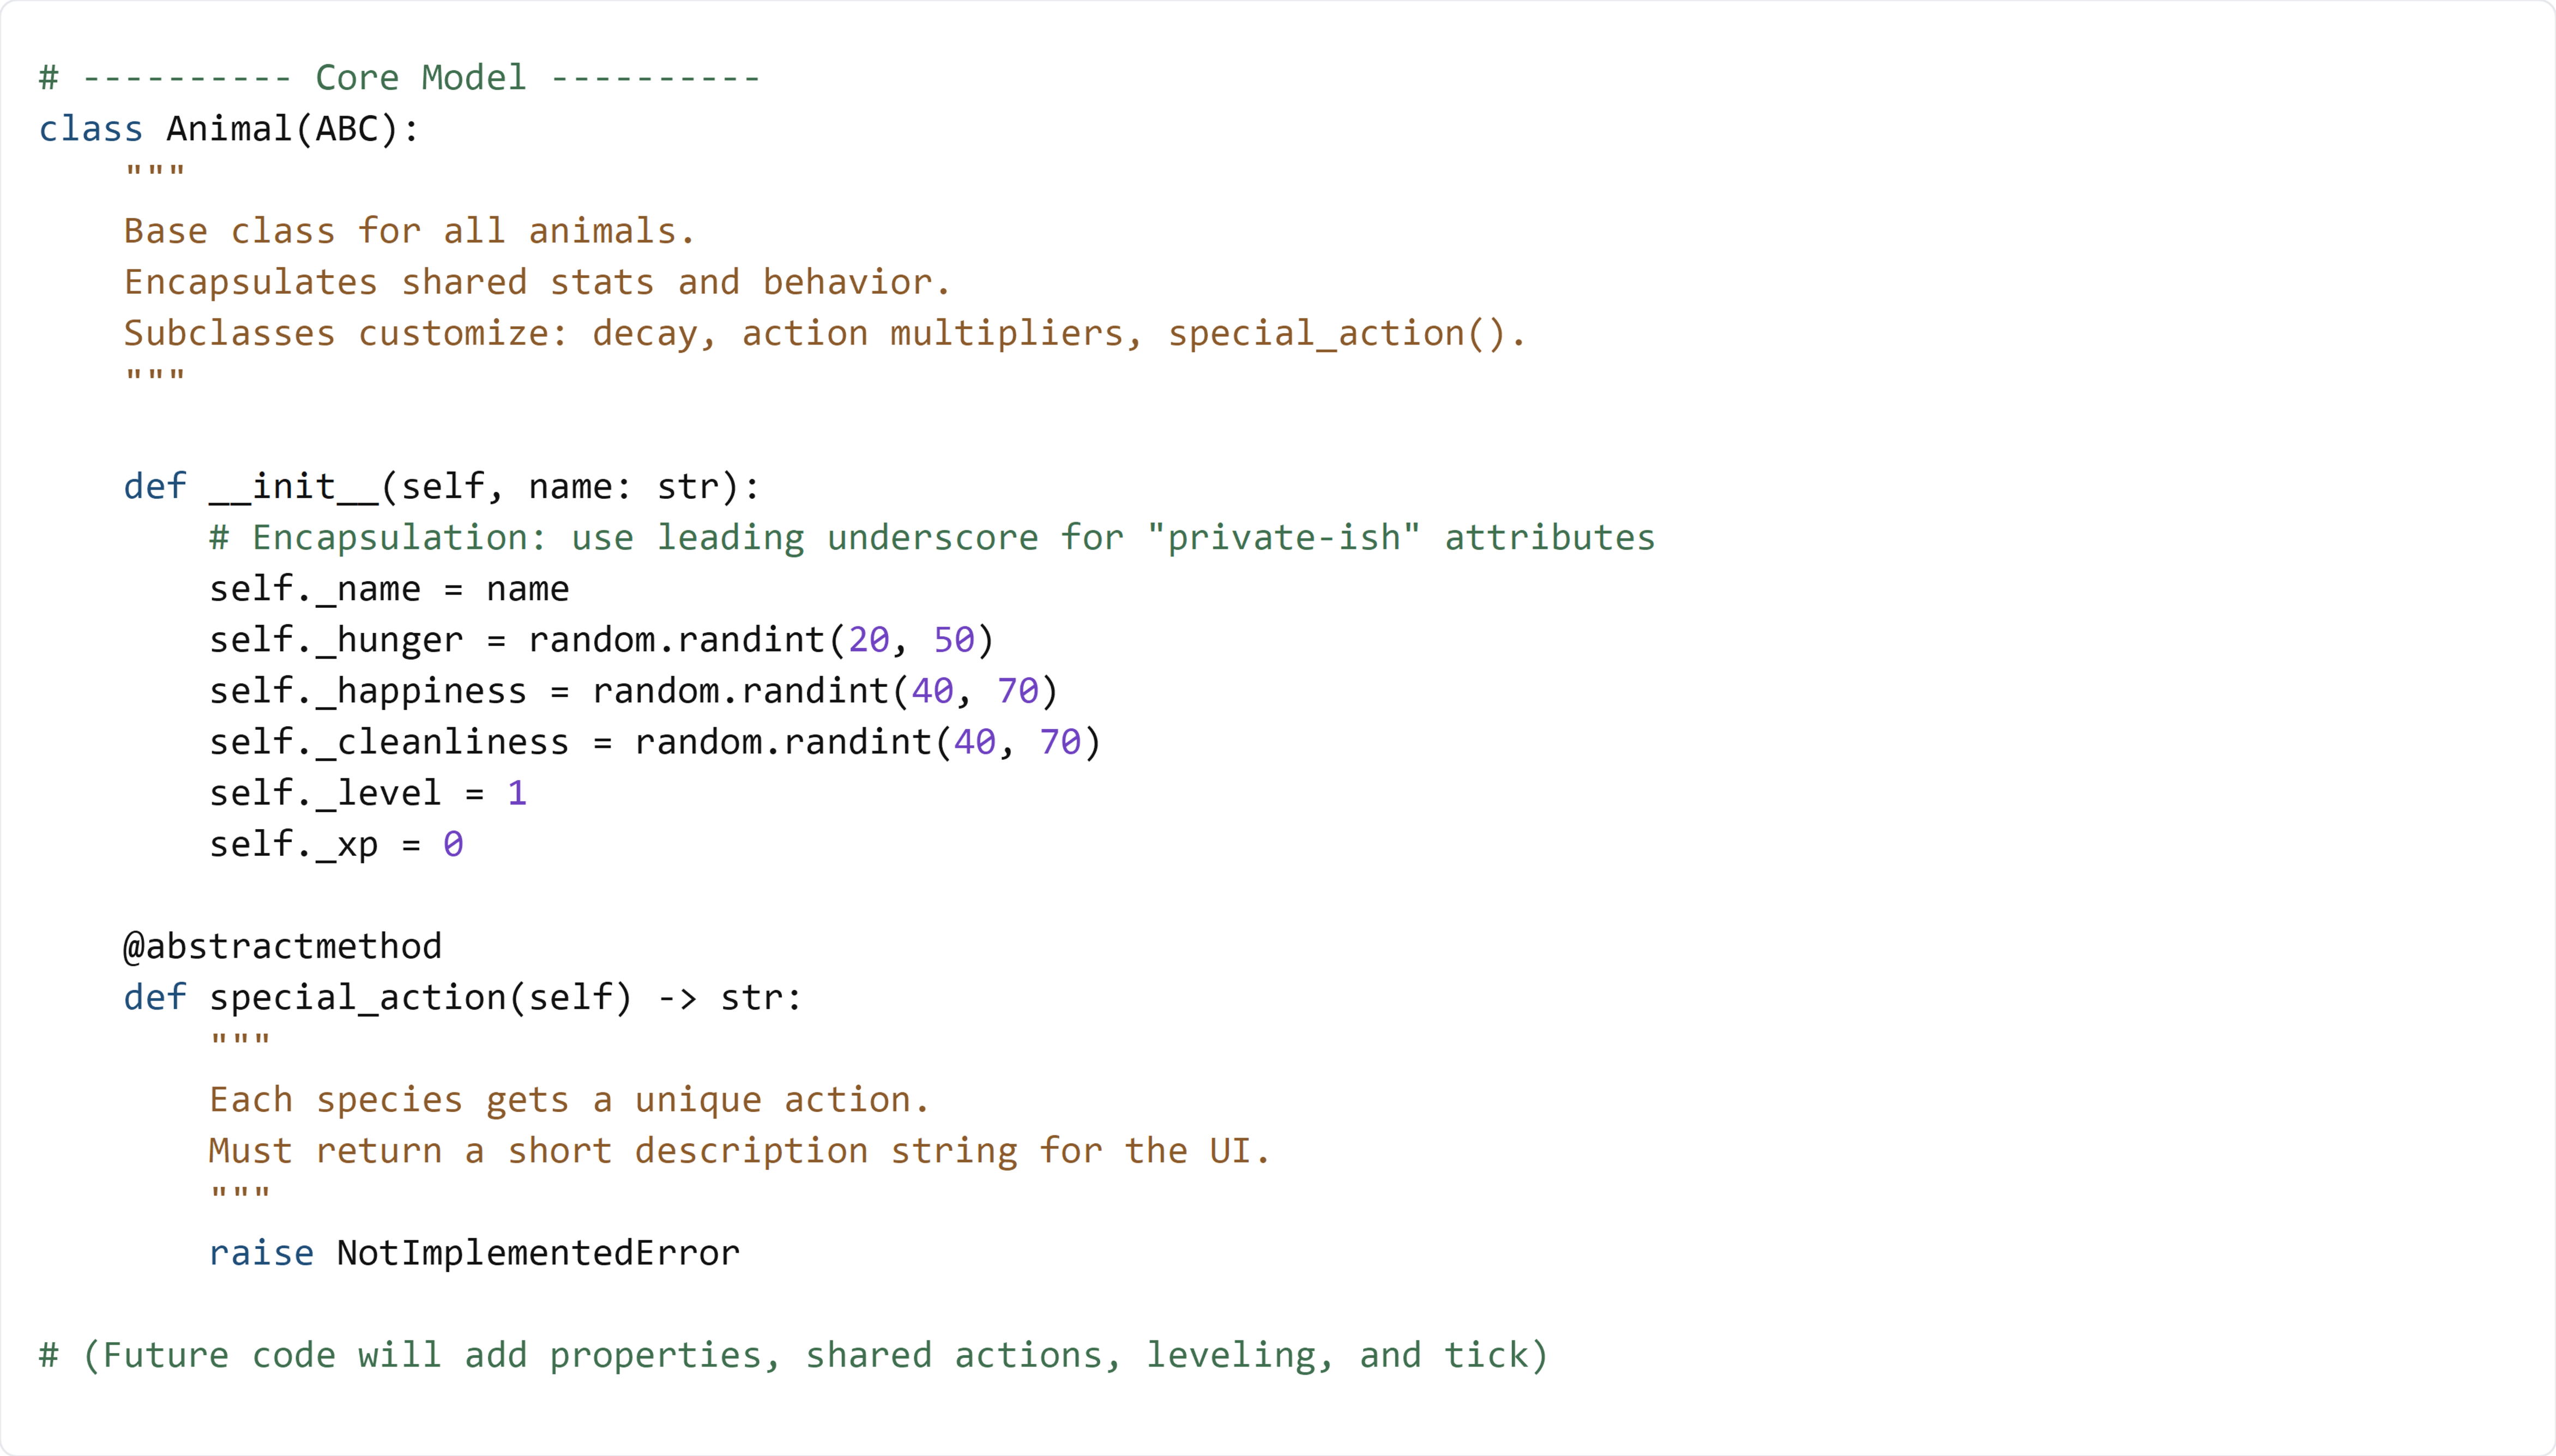Click 'Base class for all animals.' docstring line
Screen dimensions: 2556x1456
[x=409, y=232]
